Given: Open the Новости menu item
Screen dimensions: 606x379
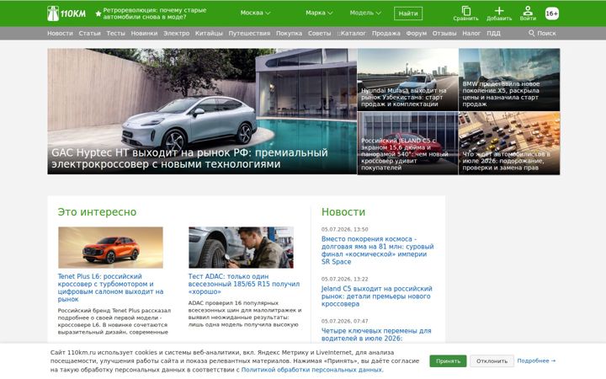Looking at the screenshot, I should (60, 33).
